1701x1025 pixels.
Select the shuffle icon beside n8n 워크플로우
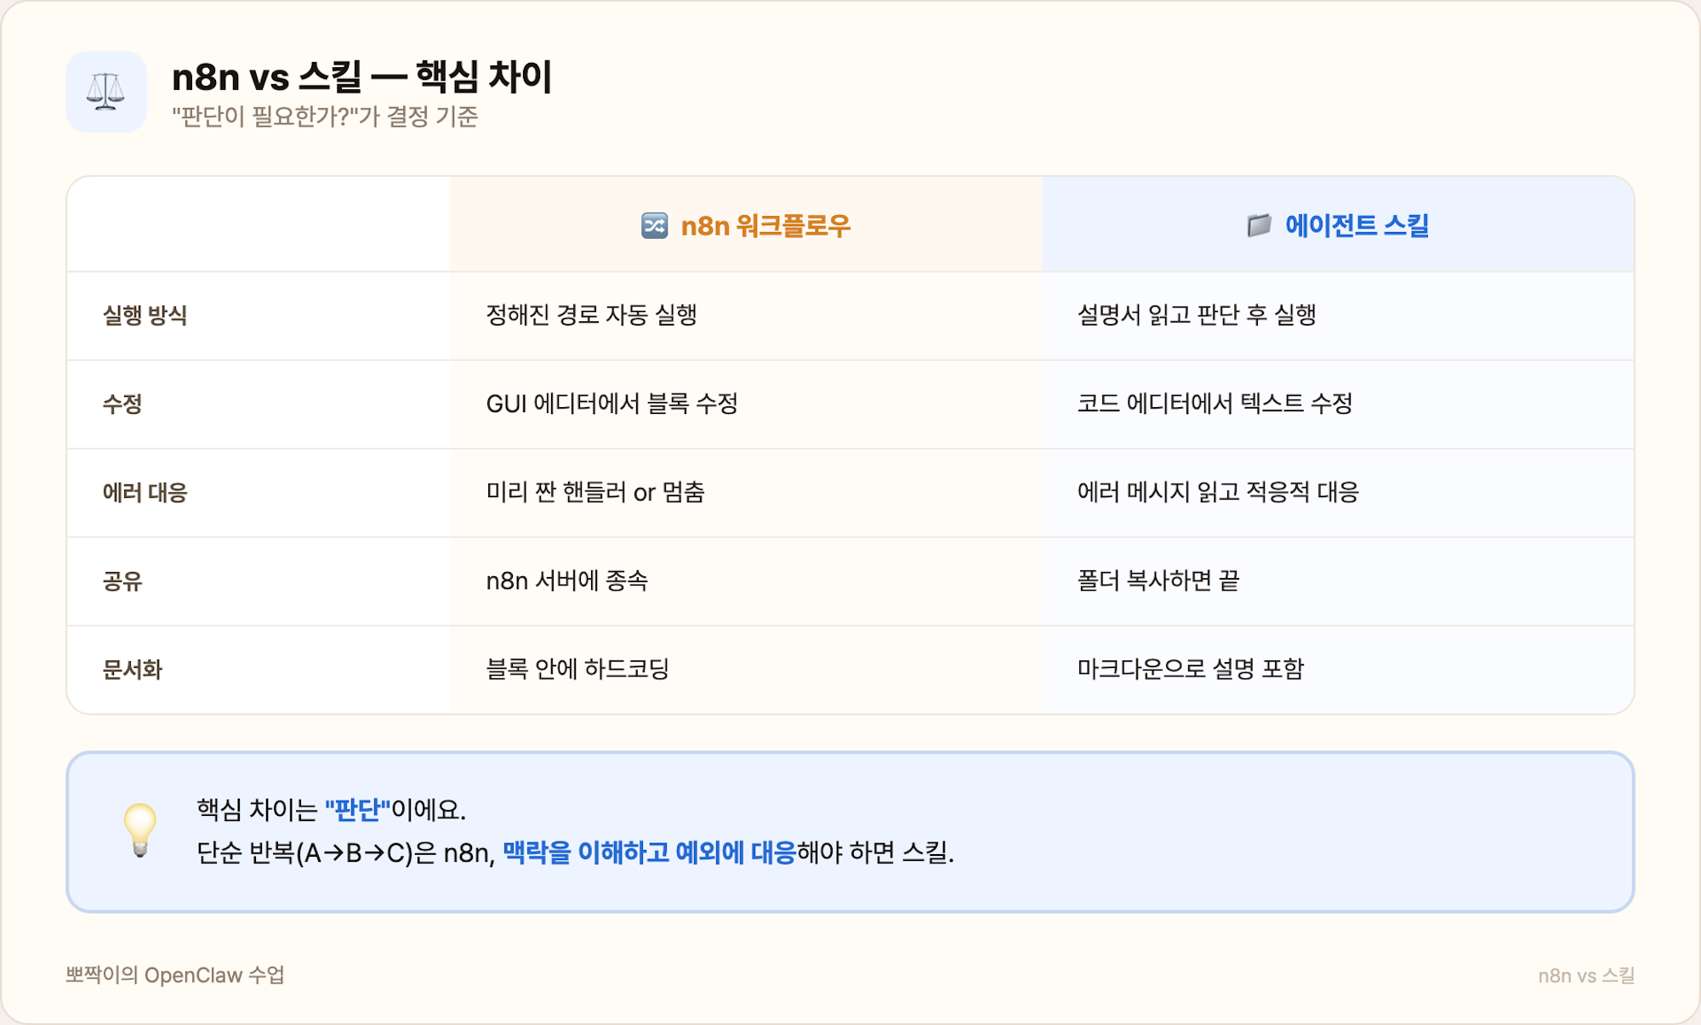pos(655,224)
